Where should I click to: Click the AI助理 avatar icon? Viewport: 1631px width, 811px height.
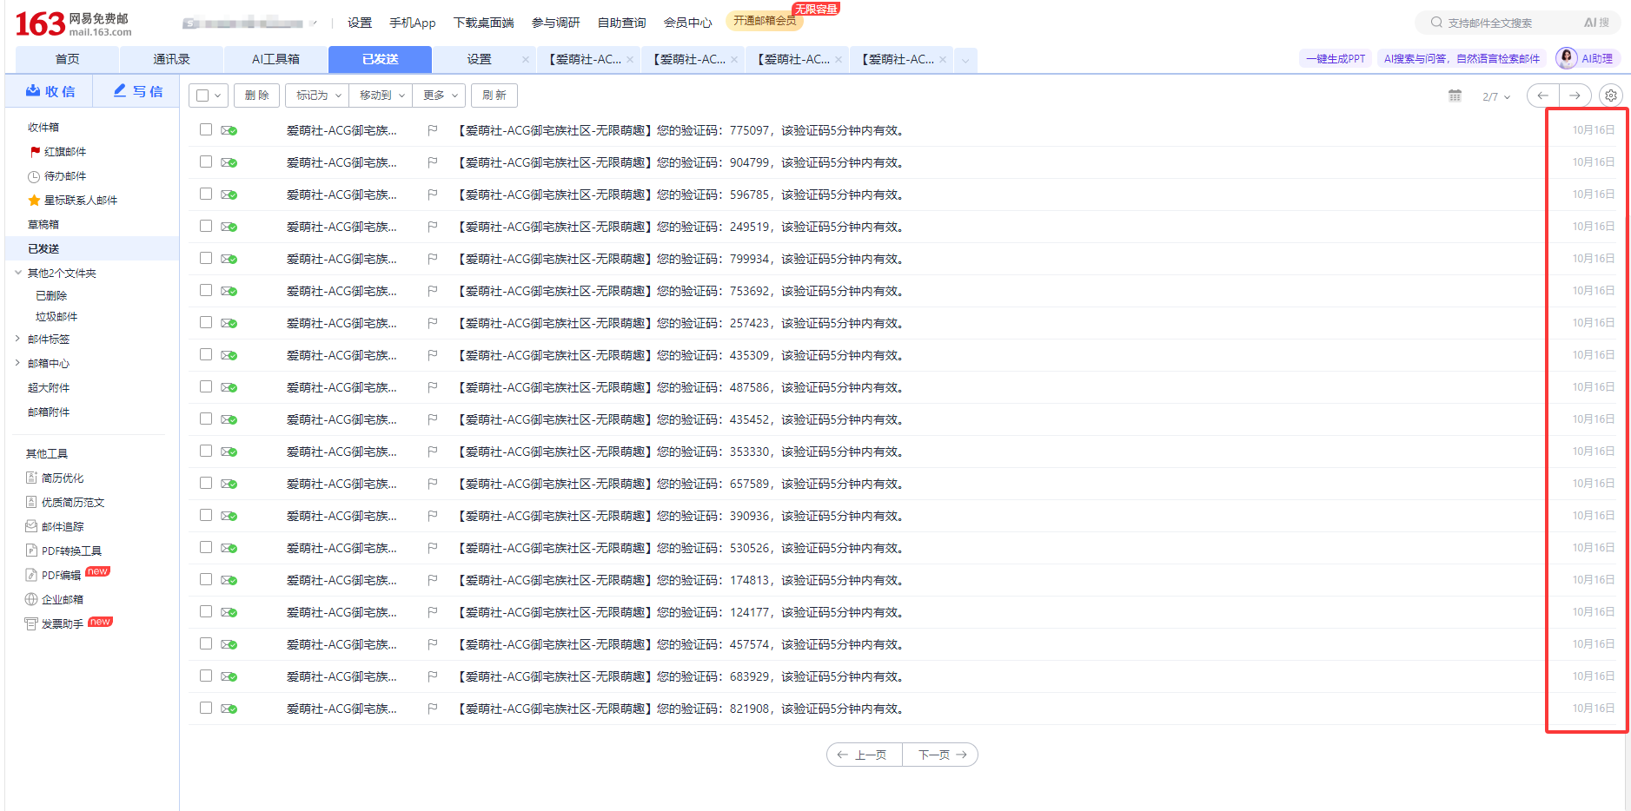pos(1566,58)
